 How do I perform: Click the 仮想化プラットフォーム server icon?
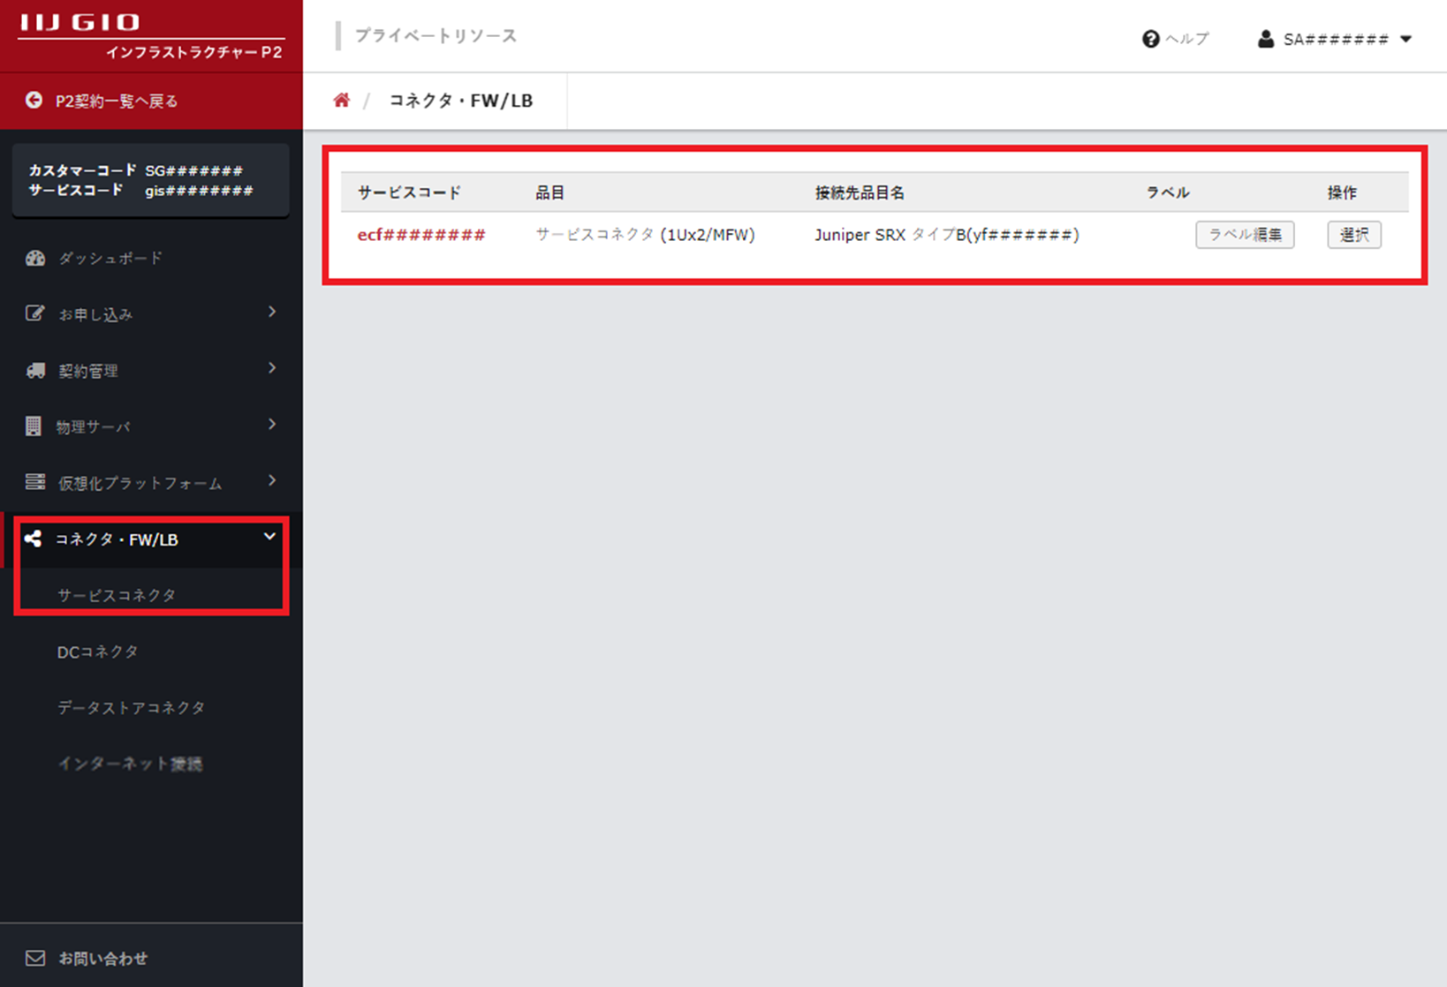pos(35,482)
